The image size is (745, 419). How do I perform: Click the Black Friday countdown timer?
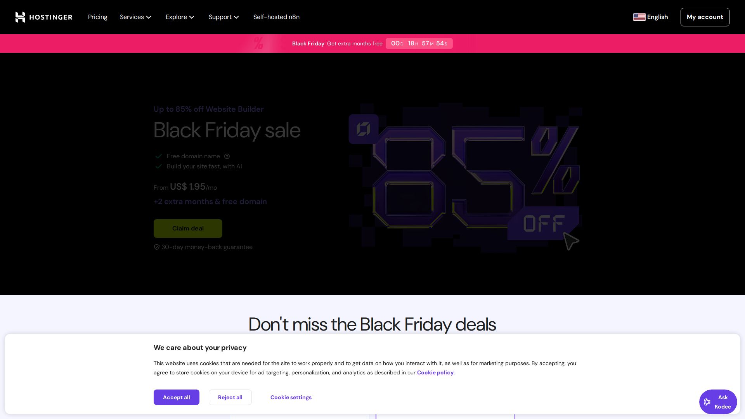point(419,43)
